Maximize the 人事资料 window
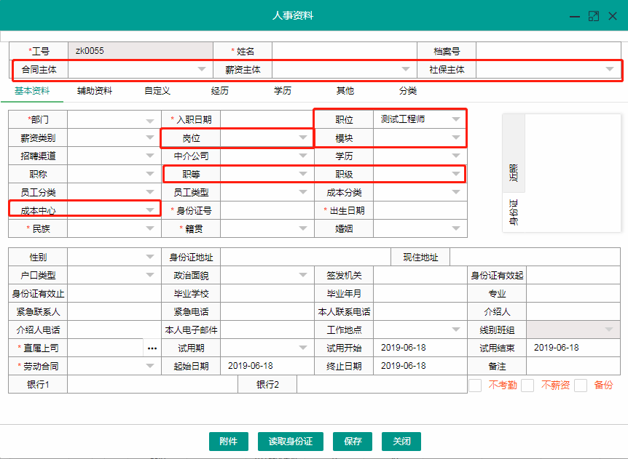 coord(594,15)
